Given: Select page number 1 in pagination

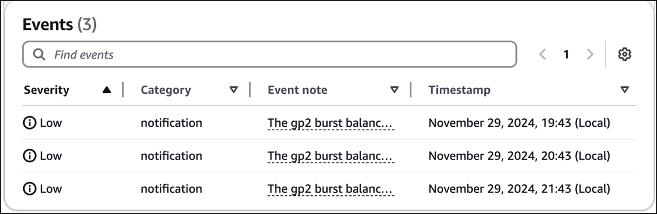Looking at the screenshot, I should click(x=566, y=54).
